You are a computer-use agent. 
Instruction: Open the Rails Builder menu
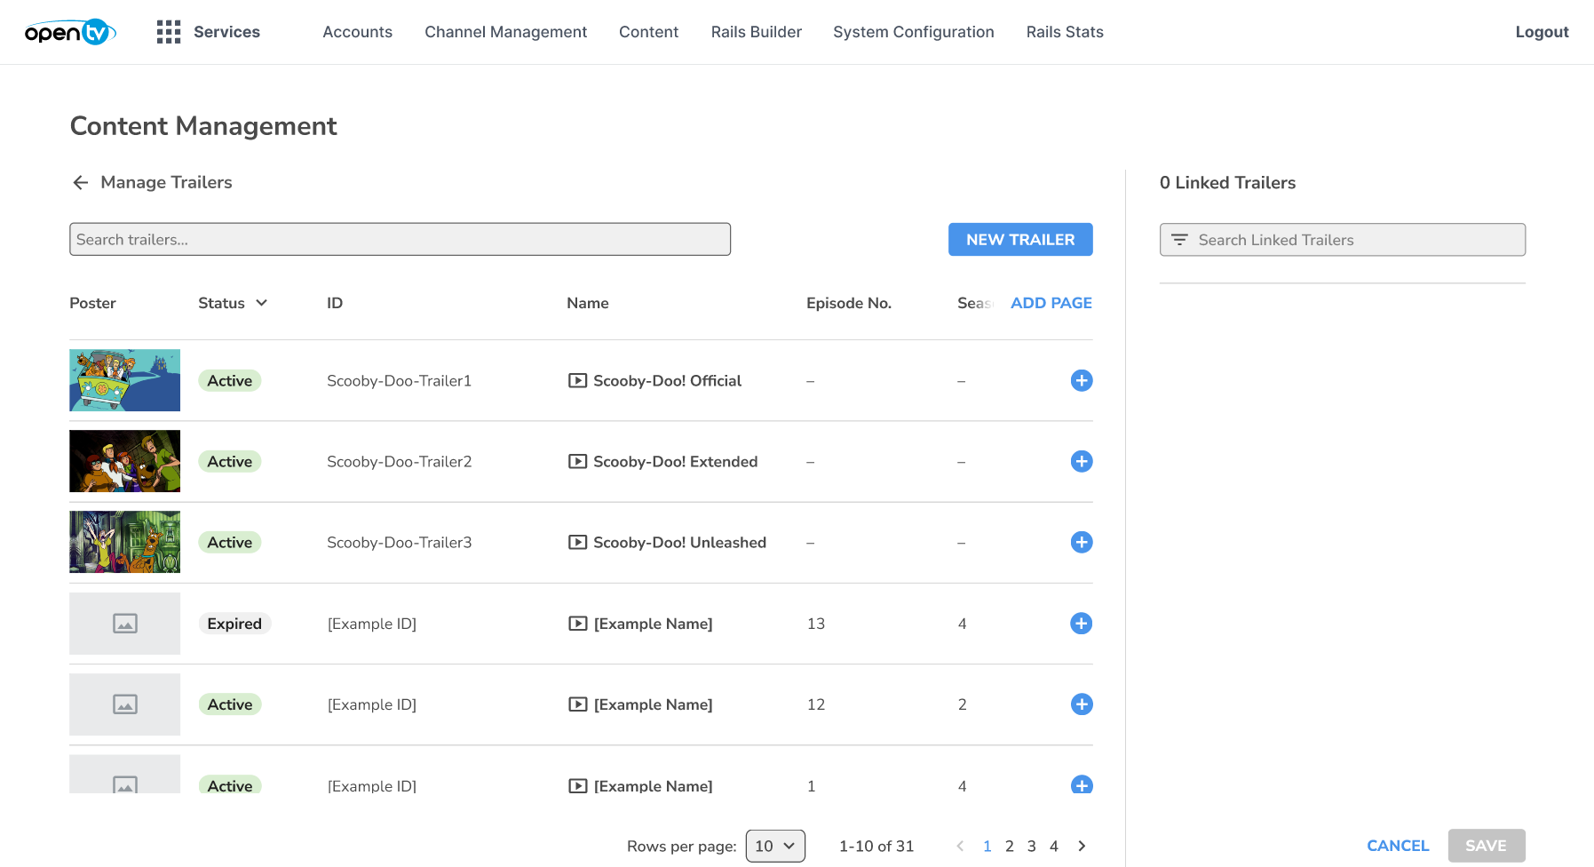tap(757, 32)
